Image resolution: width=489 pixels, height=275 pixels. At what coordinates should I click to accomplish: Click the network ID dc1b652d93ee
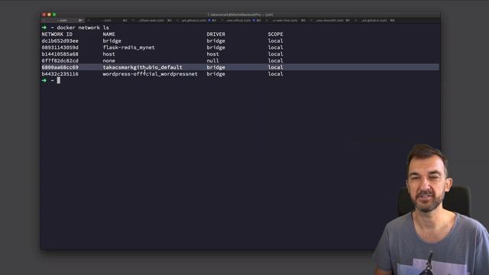60,40
